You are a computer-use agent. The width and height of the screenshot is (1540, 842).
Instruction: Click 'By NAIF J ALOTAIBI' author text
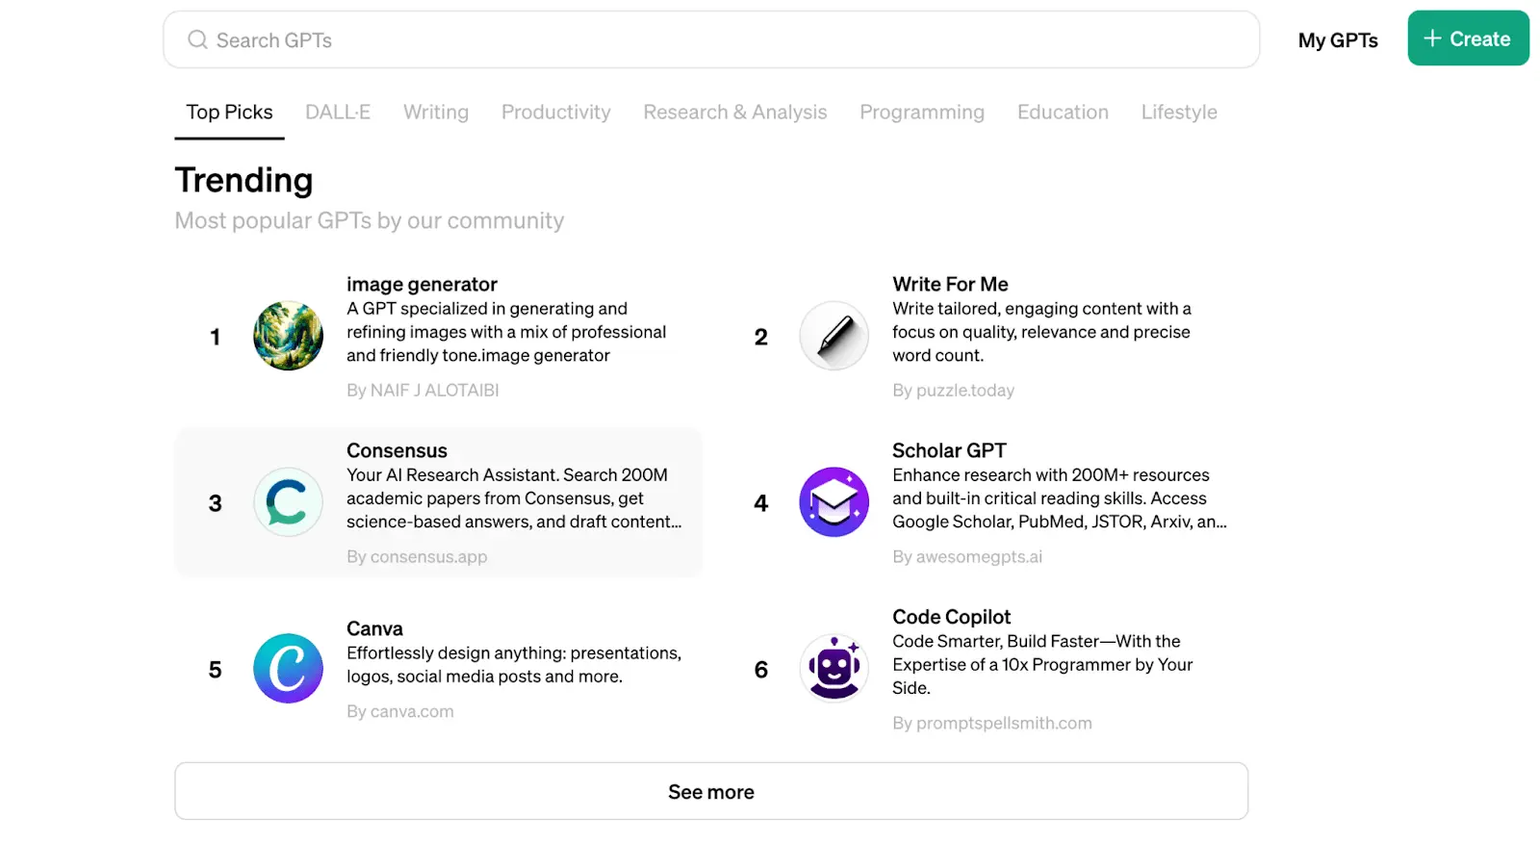point(423,390)
